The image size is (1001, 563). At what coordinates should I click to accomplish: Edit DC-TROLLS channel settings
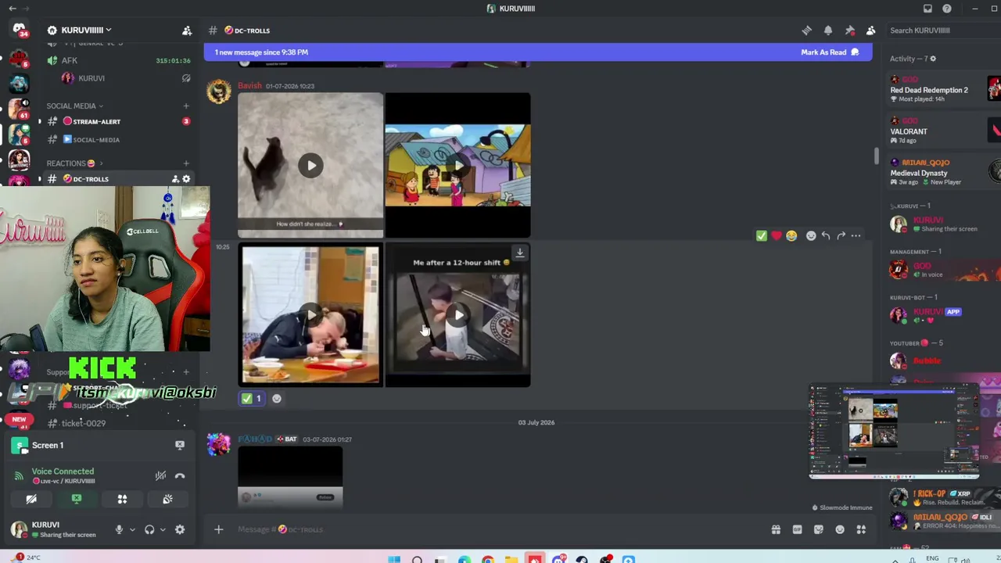click(186, 179)
